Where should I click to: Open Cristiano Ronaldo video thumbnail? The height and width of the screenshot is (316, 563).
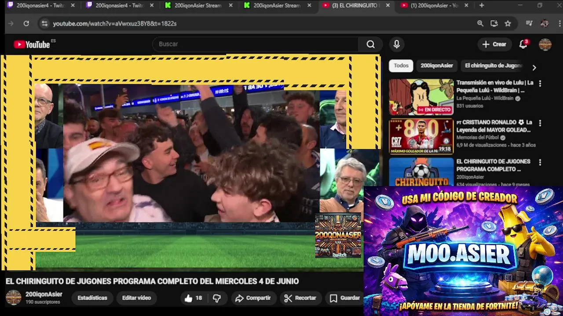421,136
